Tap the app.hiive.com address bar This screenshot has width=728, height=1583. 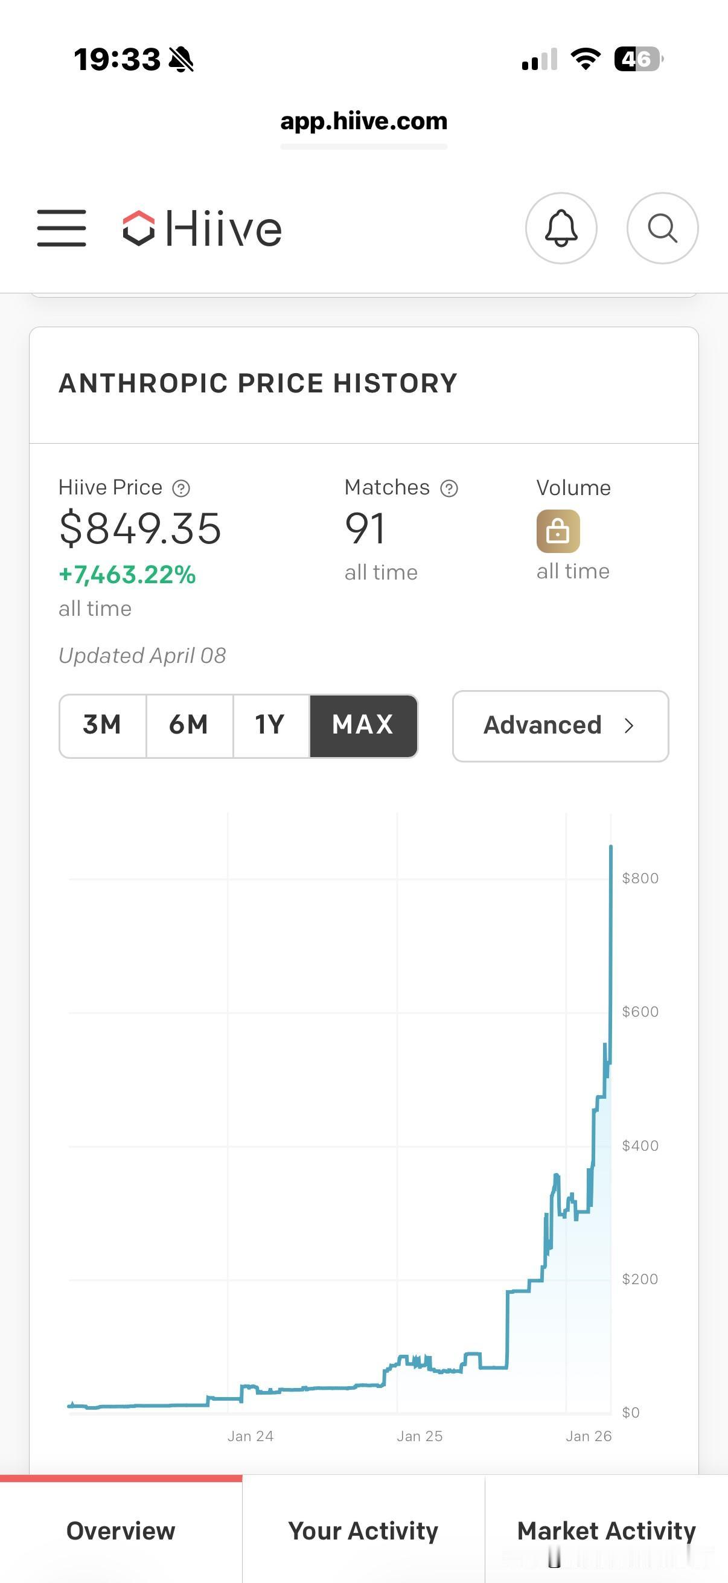tap(363, 122)
